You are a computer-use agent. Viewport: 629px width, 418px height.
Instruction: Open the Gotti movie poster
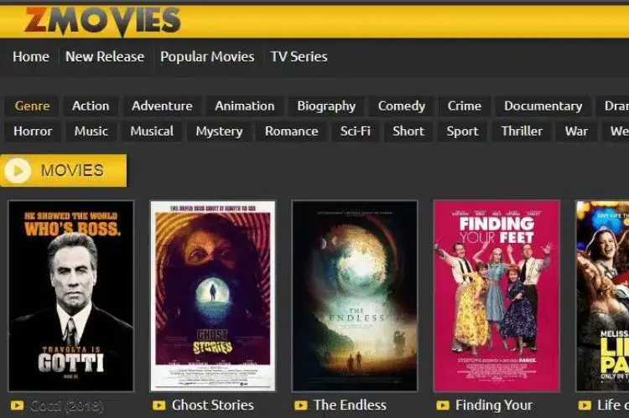click(x=71, y=296)
